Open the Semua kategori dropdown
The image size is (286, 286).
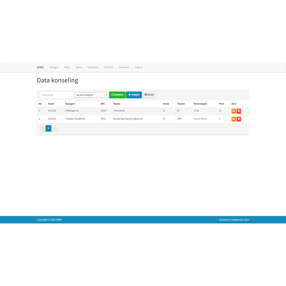tap(92, 95)
